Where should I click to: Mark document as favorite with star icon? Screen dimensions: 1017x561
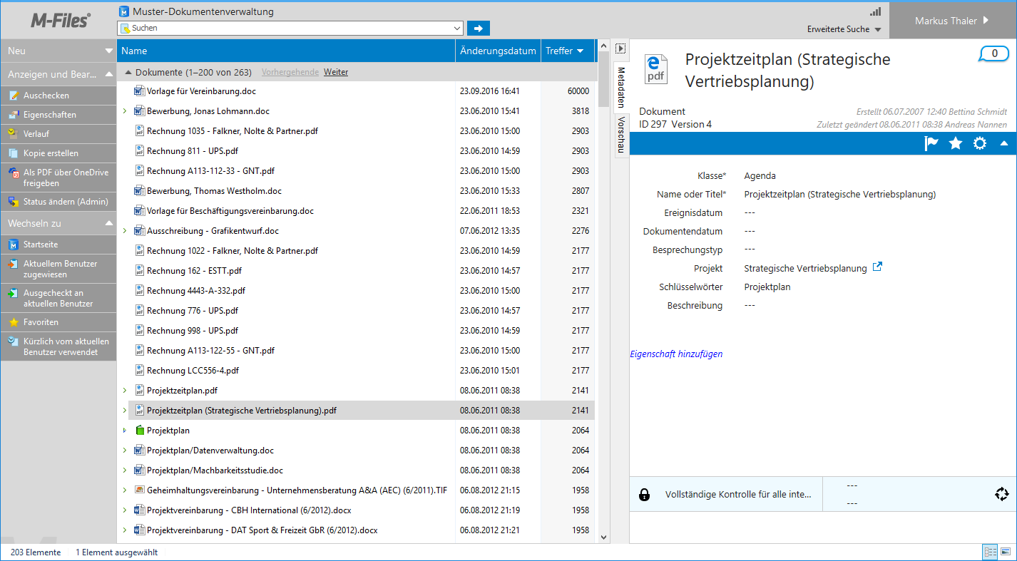click(x=956, y=143)
